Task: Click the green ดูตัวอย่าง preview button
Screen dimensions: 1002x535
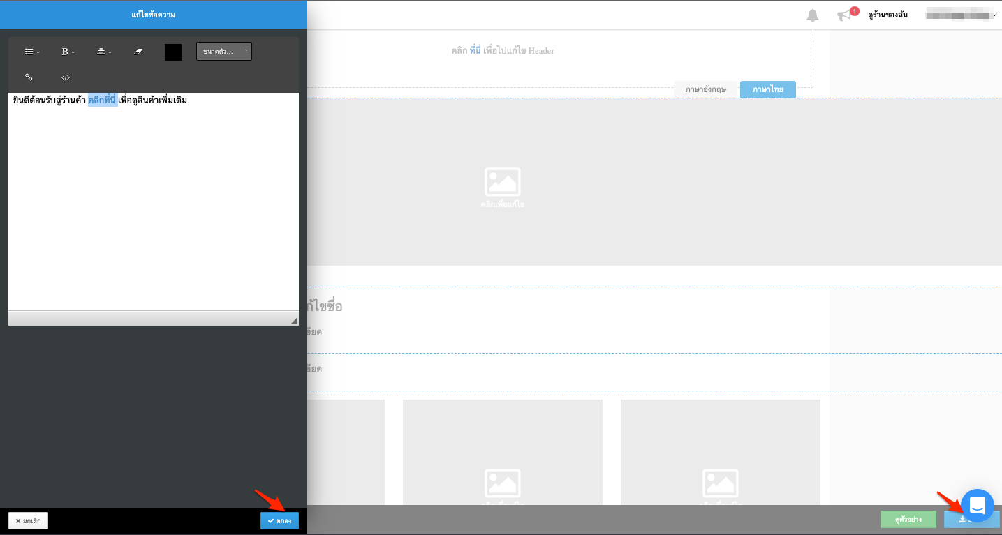Action: coord(909,519)
